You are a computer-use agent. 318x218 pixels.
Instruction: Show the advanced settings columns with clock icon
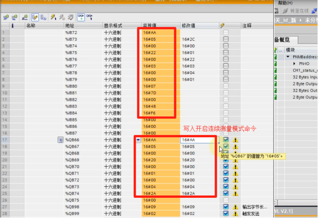[43, 17]
